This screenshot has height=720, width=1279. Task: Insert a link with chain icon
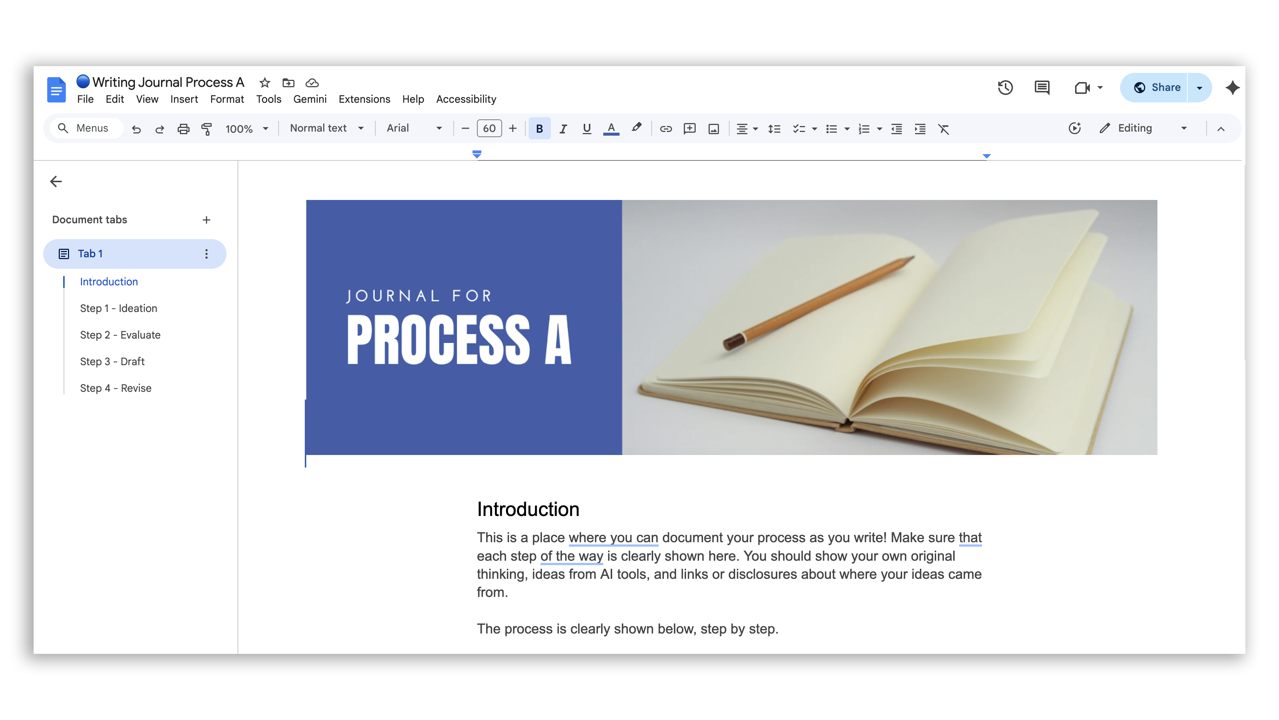tap(665, 129)
